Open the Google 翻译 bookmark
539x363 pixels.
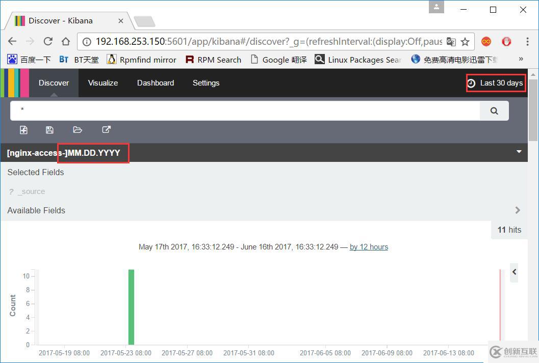279,60
